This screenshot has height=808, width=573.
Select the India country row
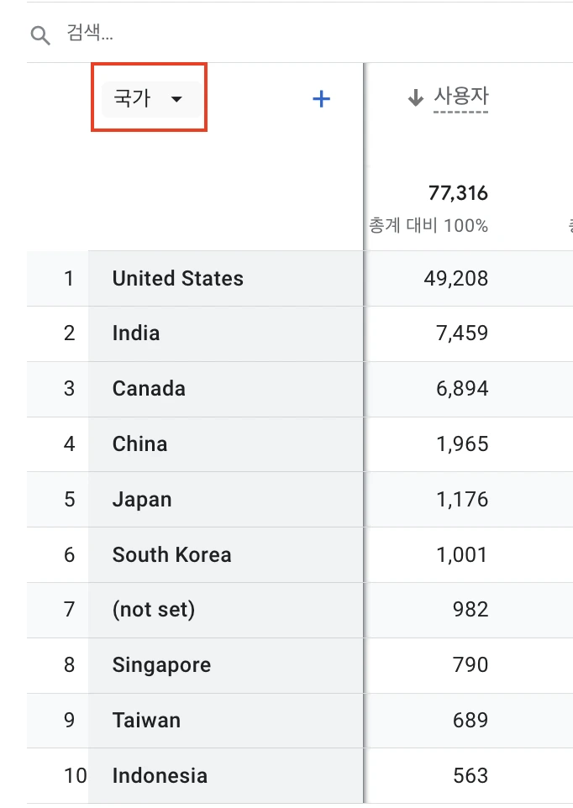pos(136,333)
